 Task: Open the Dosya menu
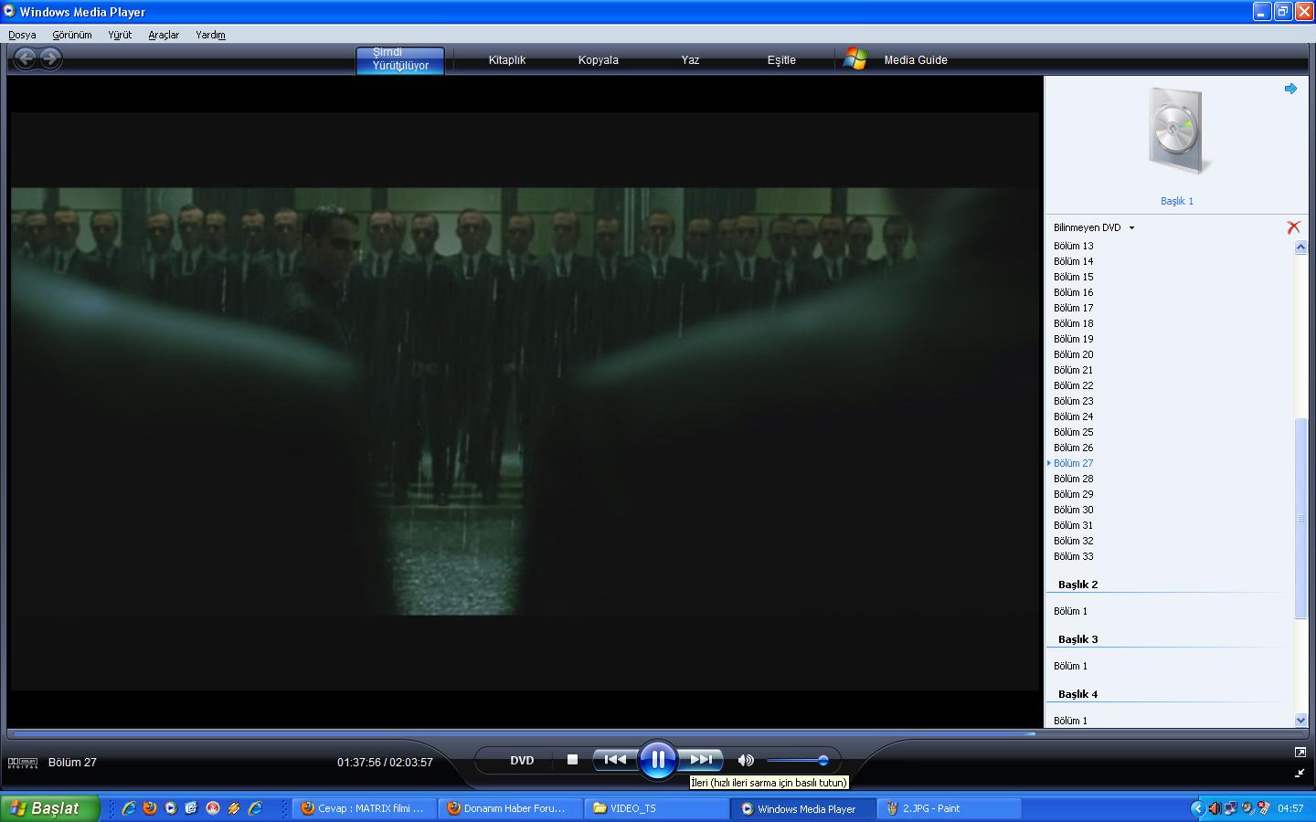pyautogui.click(x=22, y=35)
